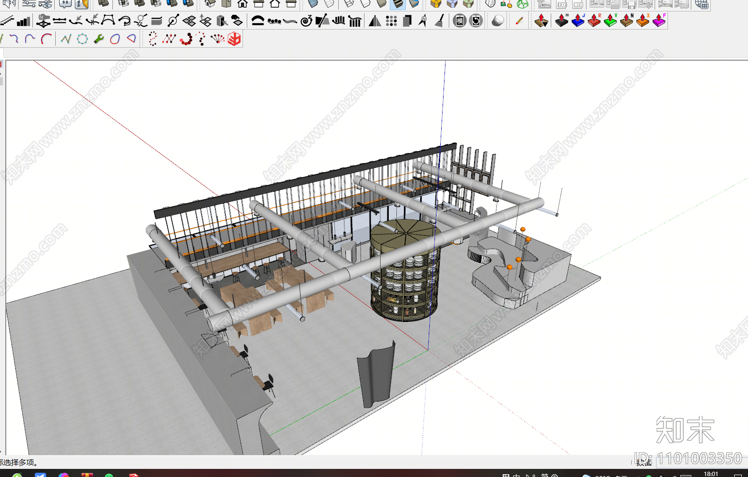Click the taskbar clock showing 18:01
Screen dimensions: 748x477
711,474
